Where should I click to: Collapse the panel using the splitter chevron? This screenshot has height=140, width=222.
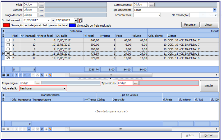[x=111, y=78]
